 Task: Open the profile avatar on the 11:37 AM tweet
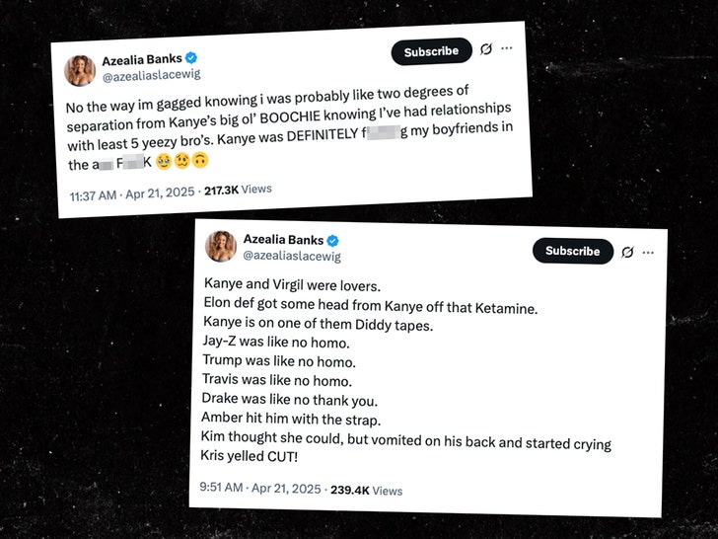point(80,70)
